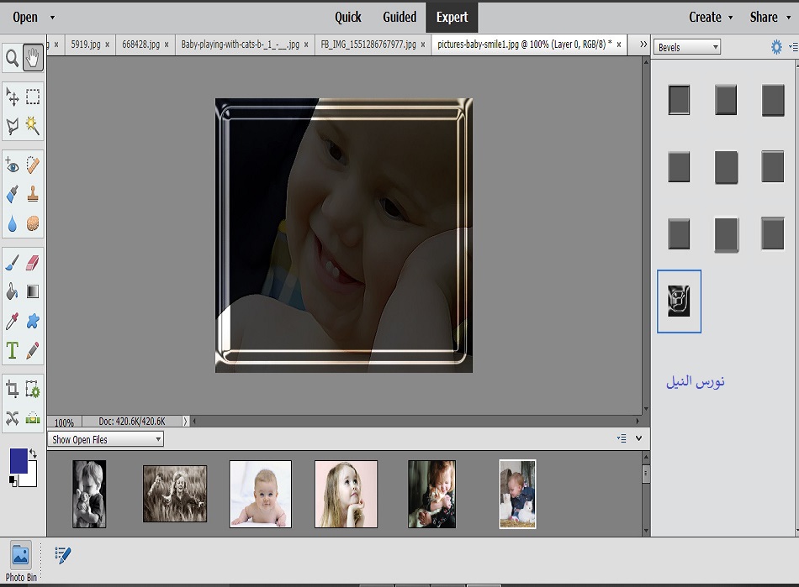Click the Open button
Screen dimensions: 799x587
(x=25, y=17)
